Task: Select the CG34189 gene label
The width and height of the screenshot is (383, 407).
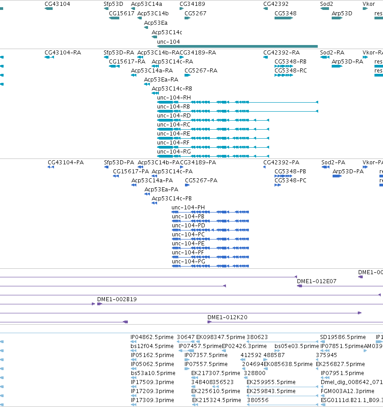Action: [x=192, y=4]
